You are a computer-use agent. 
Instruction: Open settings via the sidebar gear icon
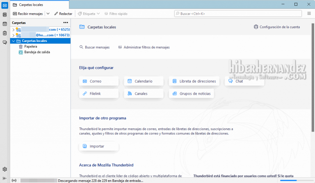coord(5,169)
